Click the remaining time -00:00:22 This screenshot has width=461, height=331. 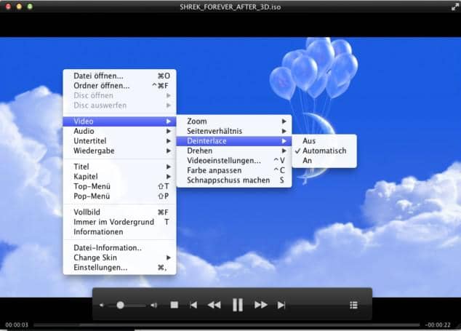click(x=438, y=325)
